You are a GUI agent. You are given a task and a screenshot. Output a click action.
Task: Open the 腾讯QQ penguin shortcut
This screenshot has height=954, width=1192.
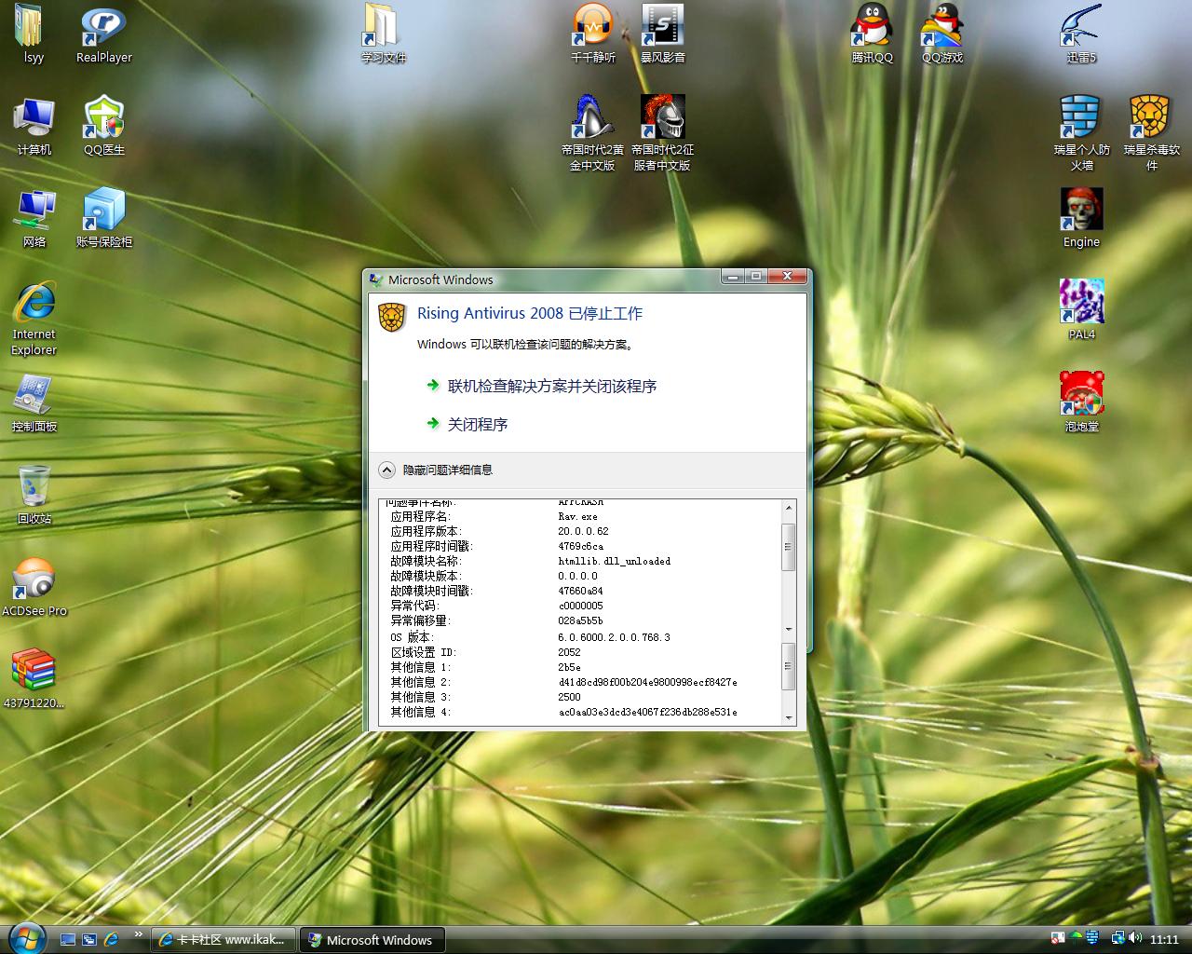click(x=872, y=34)
